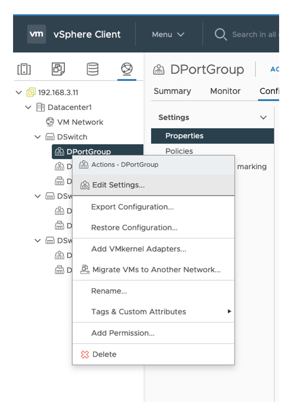Viewport: 293px width, 416px height.
Task: Select Export Configuration menu entry
Action: click(153, 207)
